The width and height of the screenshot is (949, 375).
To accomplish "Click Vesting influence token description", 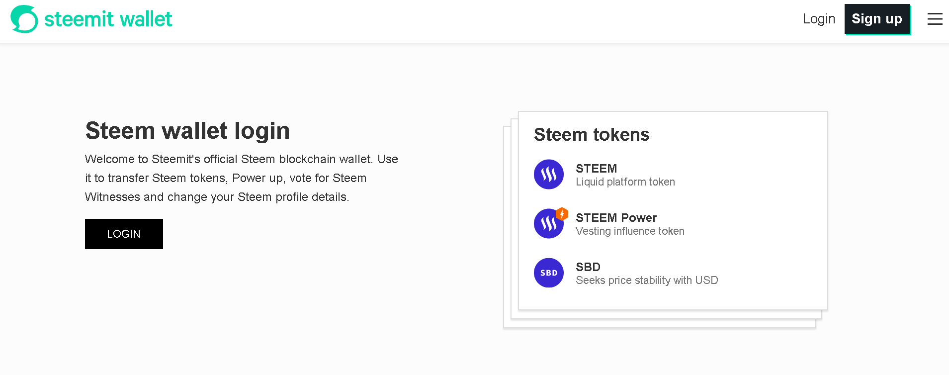I will click(x=630, y=231).
